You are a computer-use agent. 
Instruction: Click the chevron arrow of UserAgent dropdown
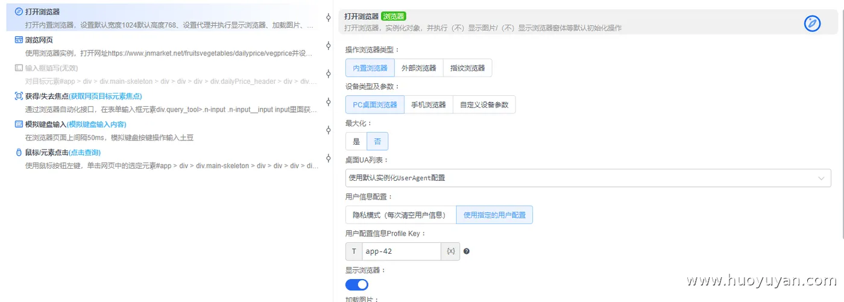(x=820, y=178)
